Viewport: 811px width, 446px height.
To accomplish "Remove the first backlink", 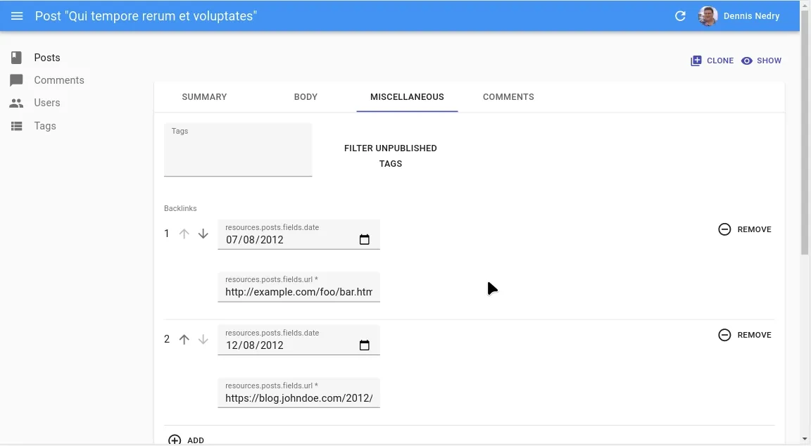I will [x=745, y=229].
